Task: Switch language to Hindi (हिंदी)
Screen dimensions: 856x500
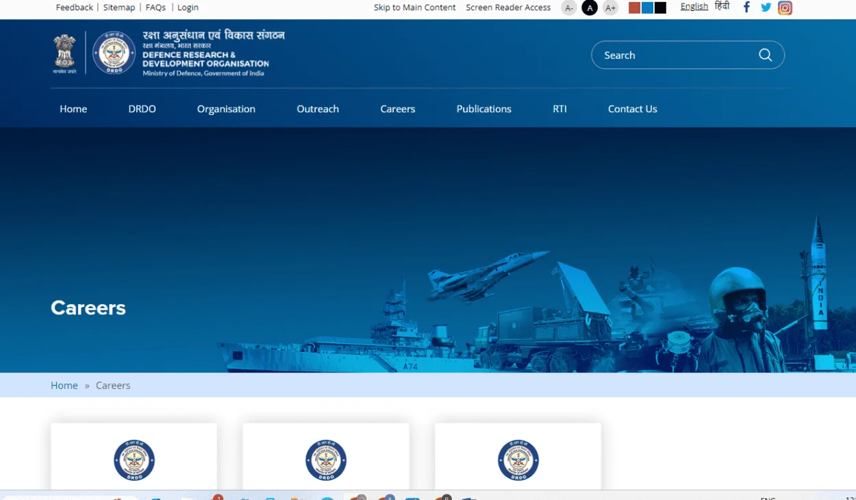Action: pyautogui.click(x=722, y=6)
